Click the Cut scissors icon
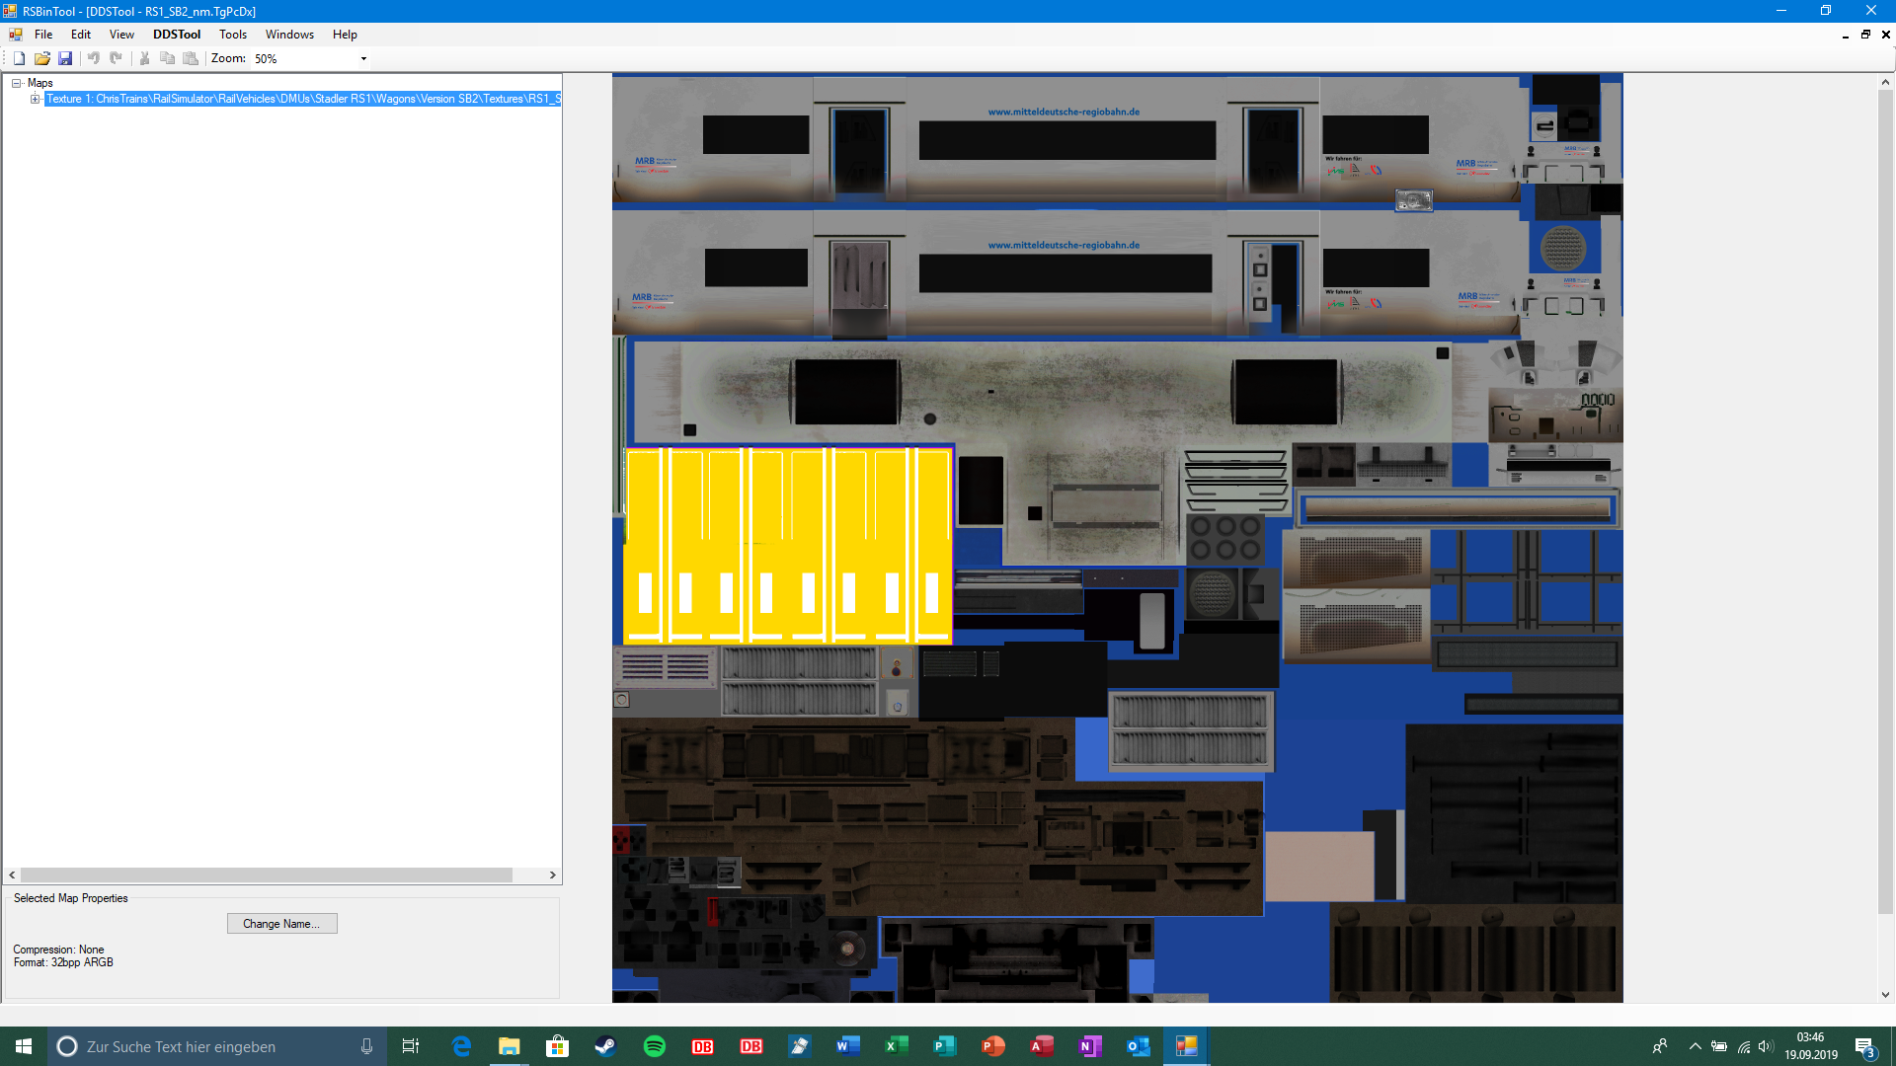The image size is (1896, 1066). pyautogui.click(x=144, y=58)
